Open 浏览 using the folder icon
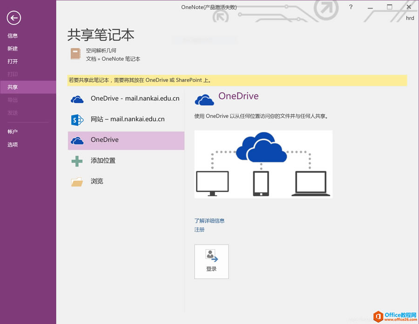This screenshot has width=419, height=324. (77, 181)
